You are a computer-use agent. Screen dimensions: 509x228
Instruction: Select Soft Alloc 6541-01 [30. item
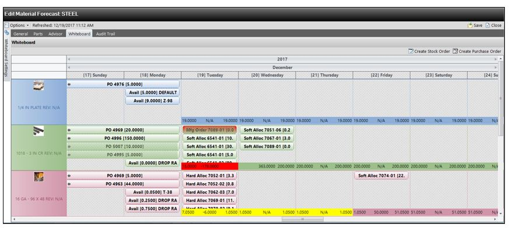tap(210, 147)
